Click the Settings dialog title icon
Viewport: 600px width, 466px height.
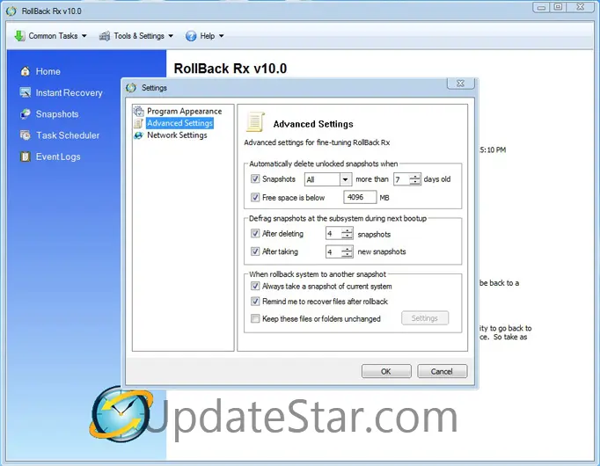131,88
